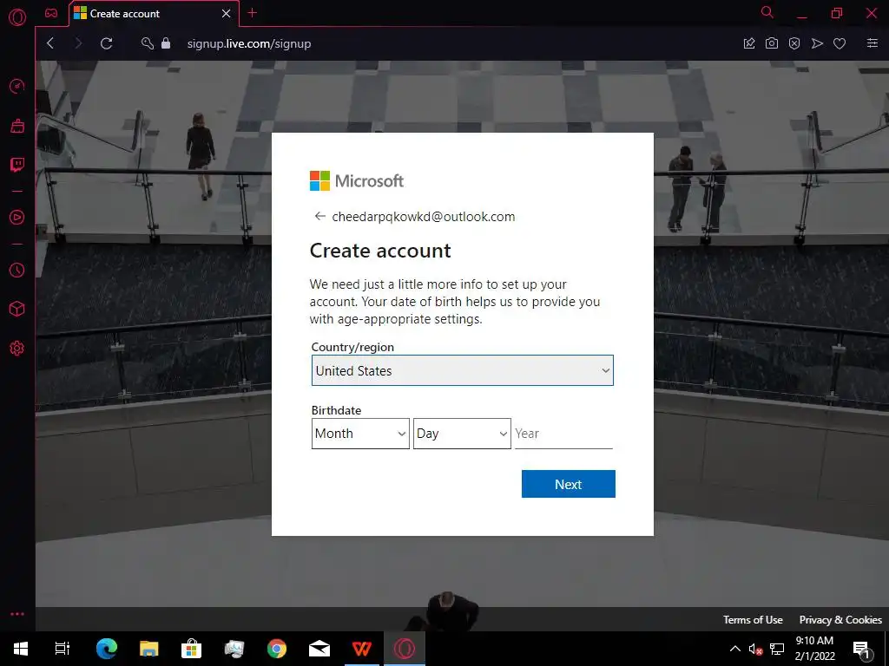Open ad blocker shield icon
Image resolution: width=889 pixels, height=666 pixels.
point(794,43)
